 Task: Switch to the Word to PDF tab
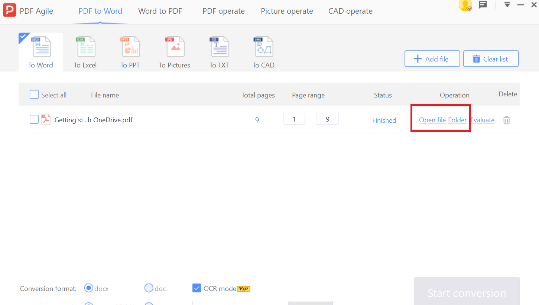coord(160,11)
